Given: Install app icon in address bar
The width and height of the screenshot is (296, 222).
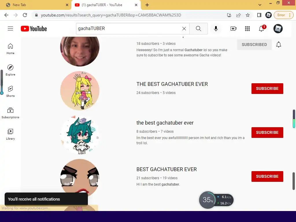Looking at the screenshot, I should pyautogui.click(x=229, y=15).
